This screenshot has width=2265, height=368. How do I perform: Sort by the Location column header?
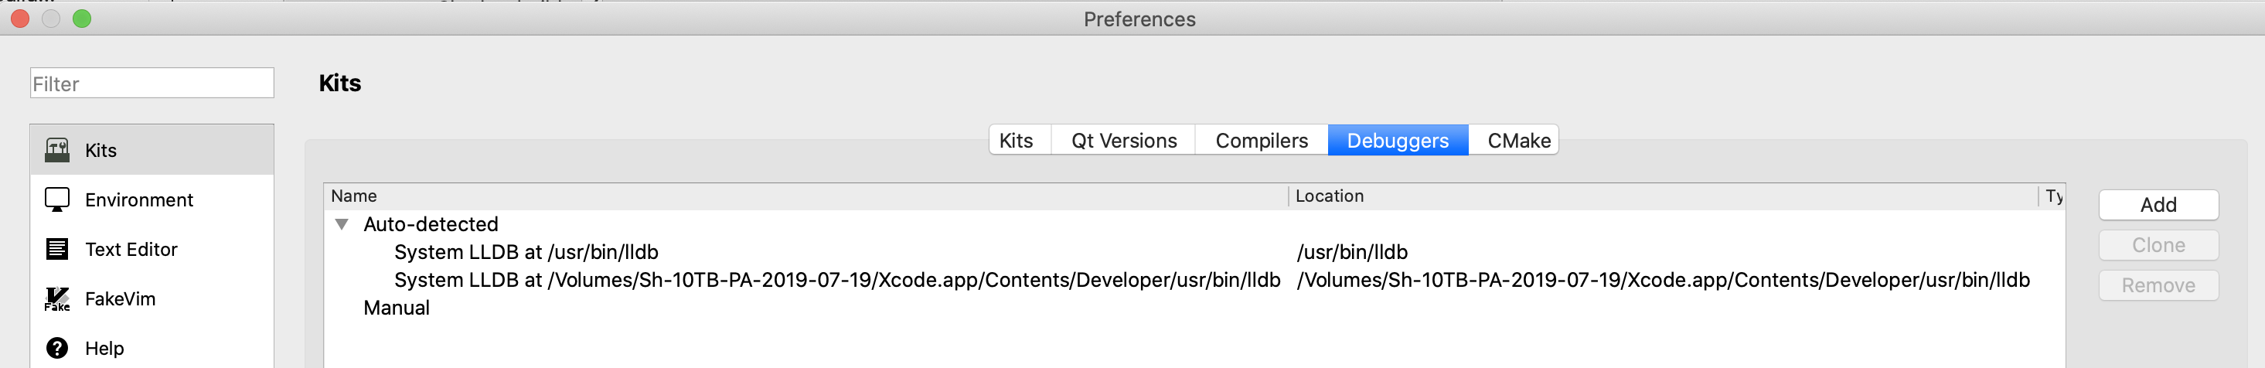click(1663, 196)
